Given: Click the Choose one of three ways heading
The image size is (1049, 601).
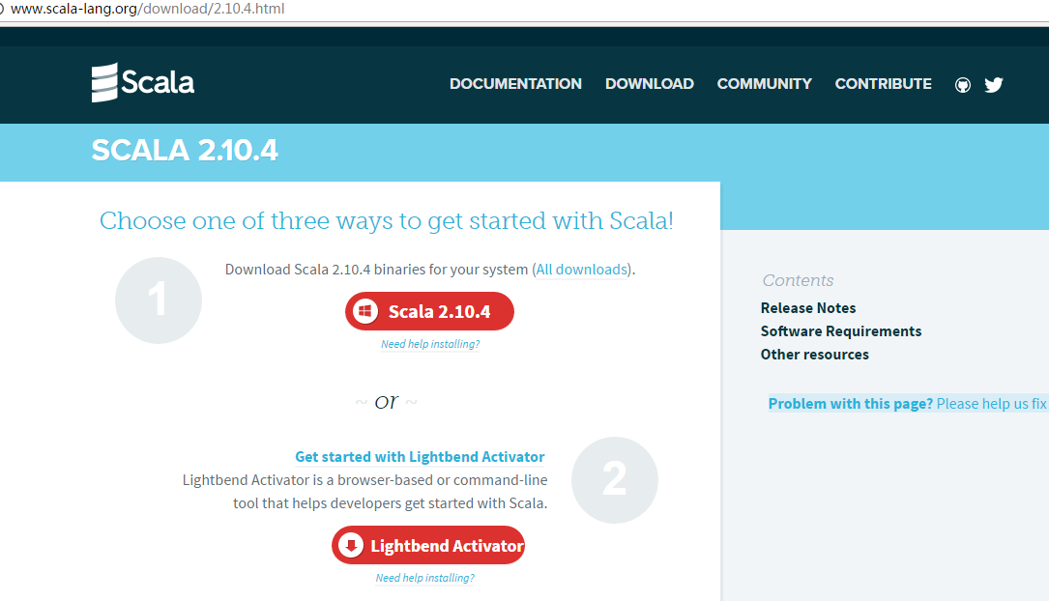Looking at the screenshot, I should tap(386, 220).
